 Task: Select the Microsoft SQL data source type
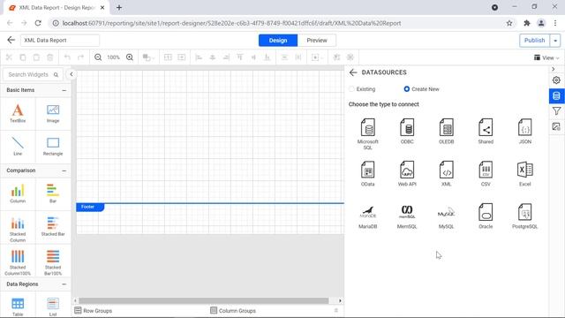(x=367, y=133)
